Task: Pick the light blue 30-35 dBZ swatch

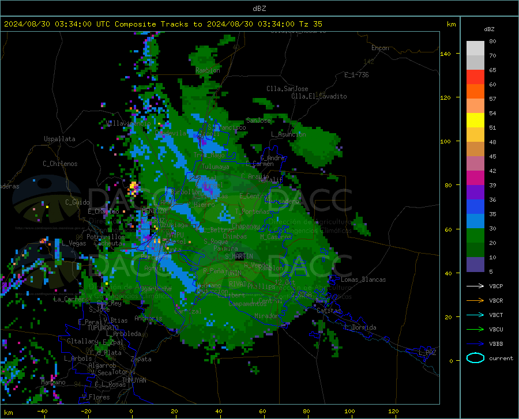Action: point(475,221)
